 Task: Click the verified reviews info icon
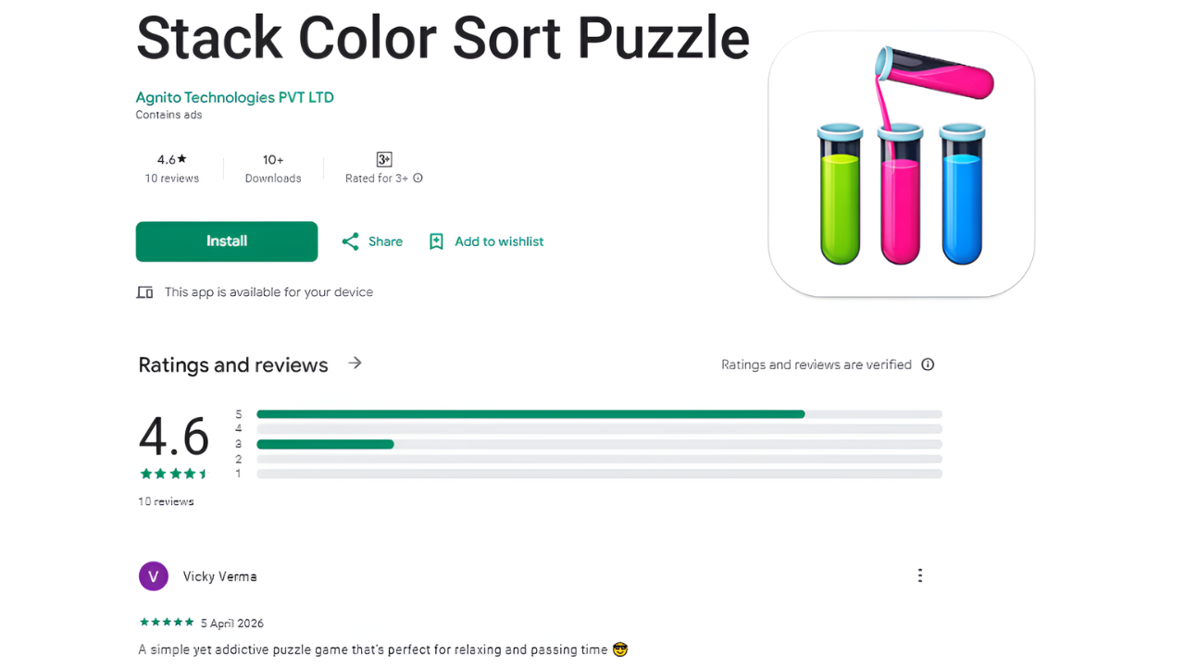point(928,364)
